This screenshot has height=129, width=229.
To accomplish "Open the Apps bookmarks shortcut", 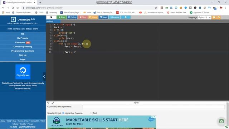I will 6,13.
